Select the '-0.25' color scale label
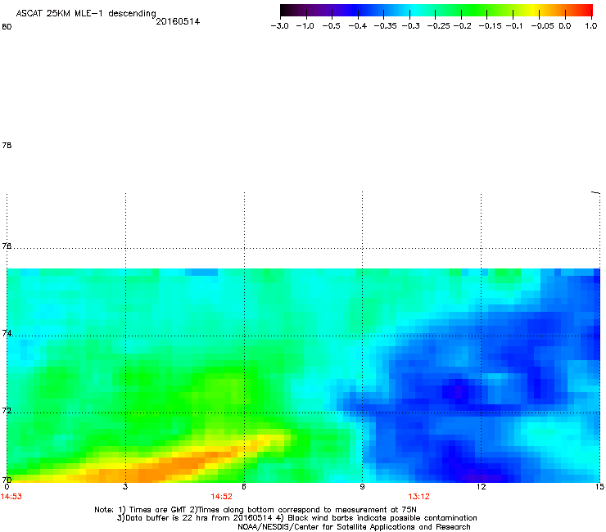 [x=439, y=26]
